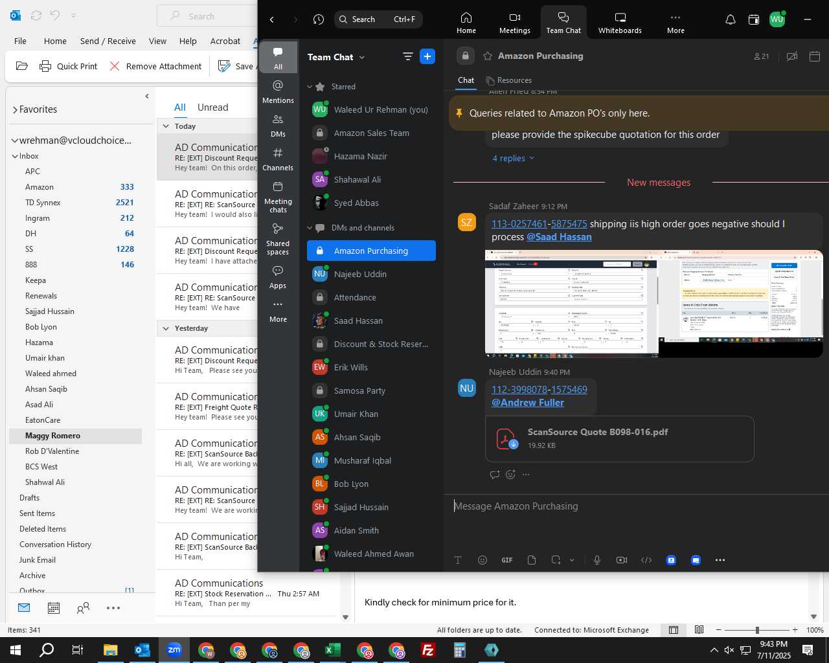This screenshot has width=829, height=663.
Task: Open Apps in Zoom sidebar
Action: (278, 276)
